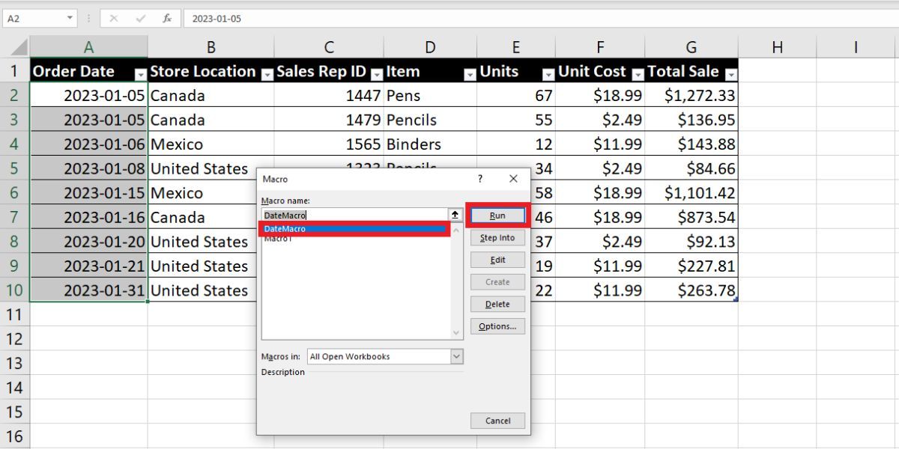899x449 pixels.
Task: Select column H header
Action: [777, 47]
